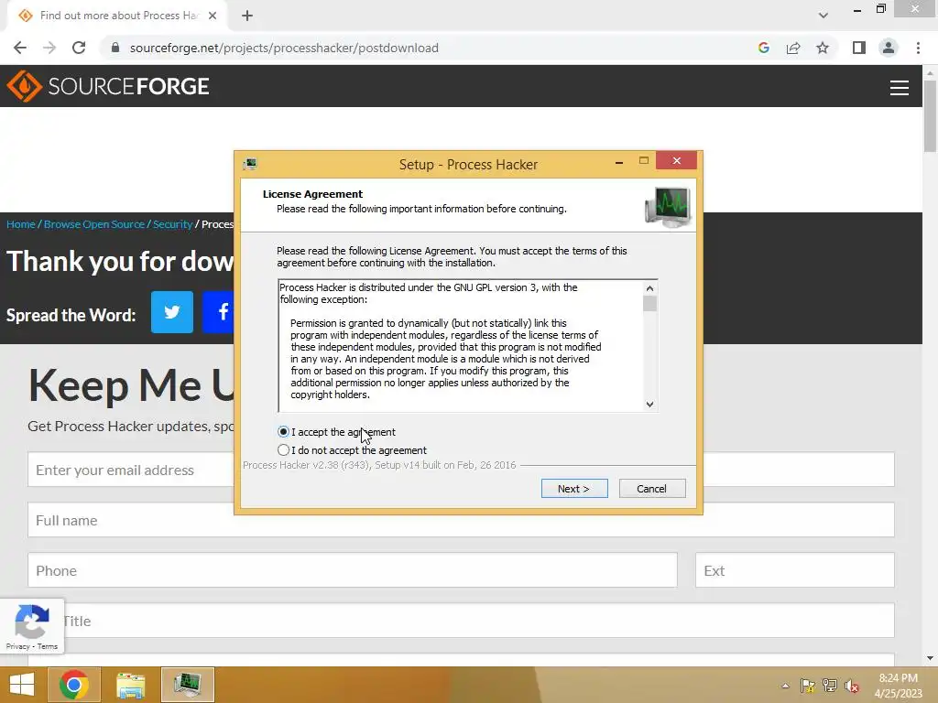Click the reCAPTCHA badge
The width and height of the screenshot is (938, 703).
click(32, 626)
